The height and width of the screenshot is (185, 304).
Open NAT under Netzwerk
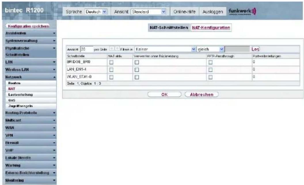click(31, 89)
